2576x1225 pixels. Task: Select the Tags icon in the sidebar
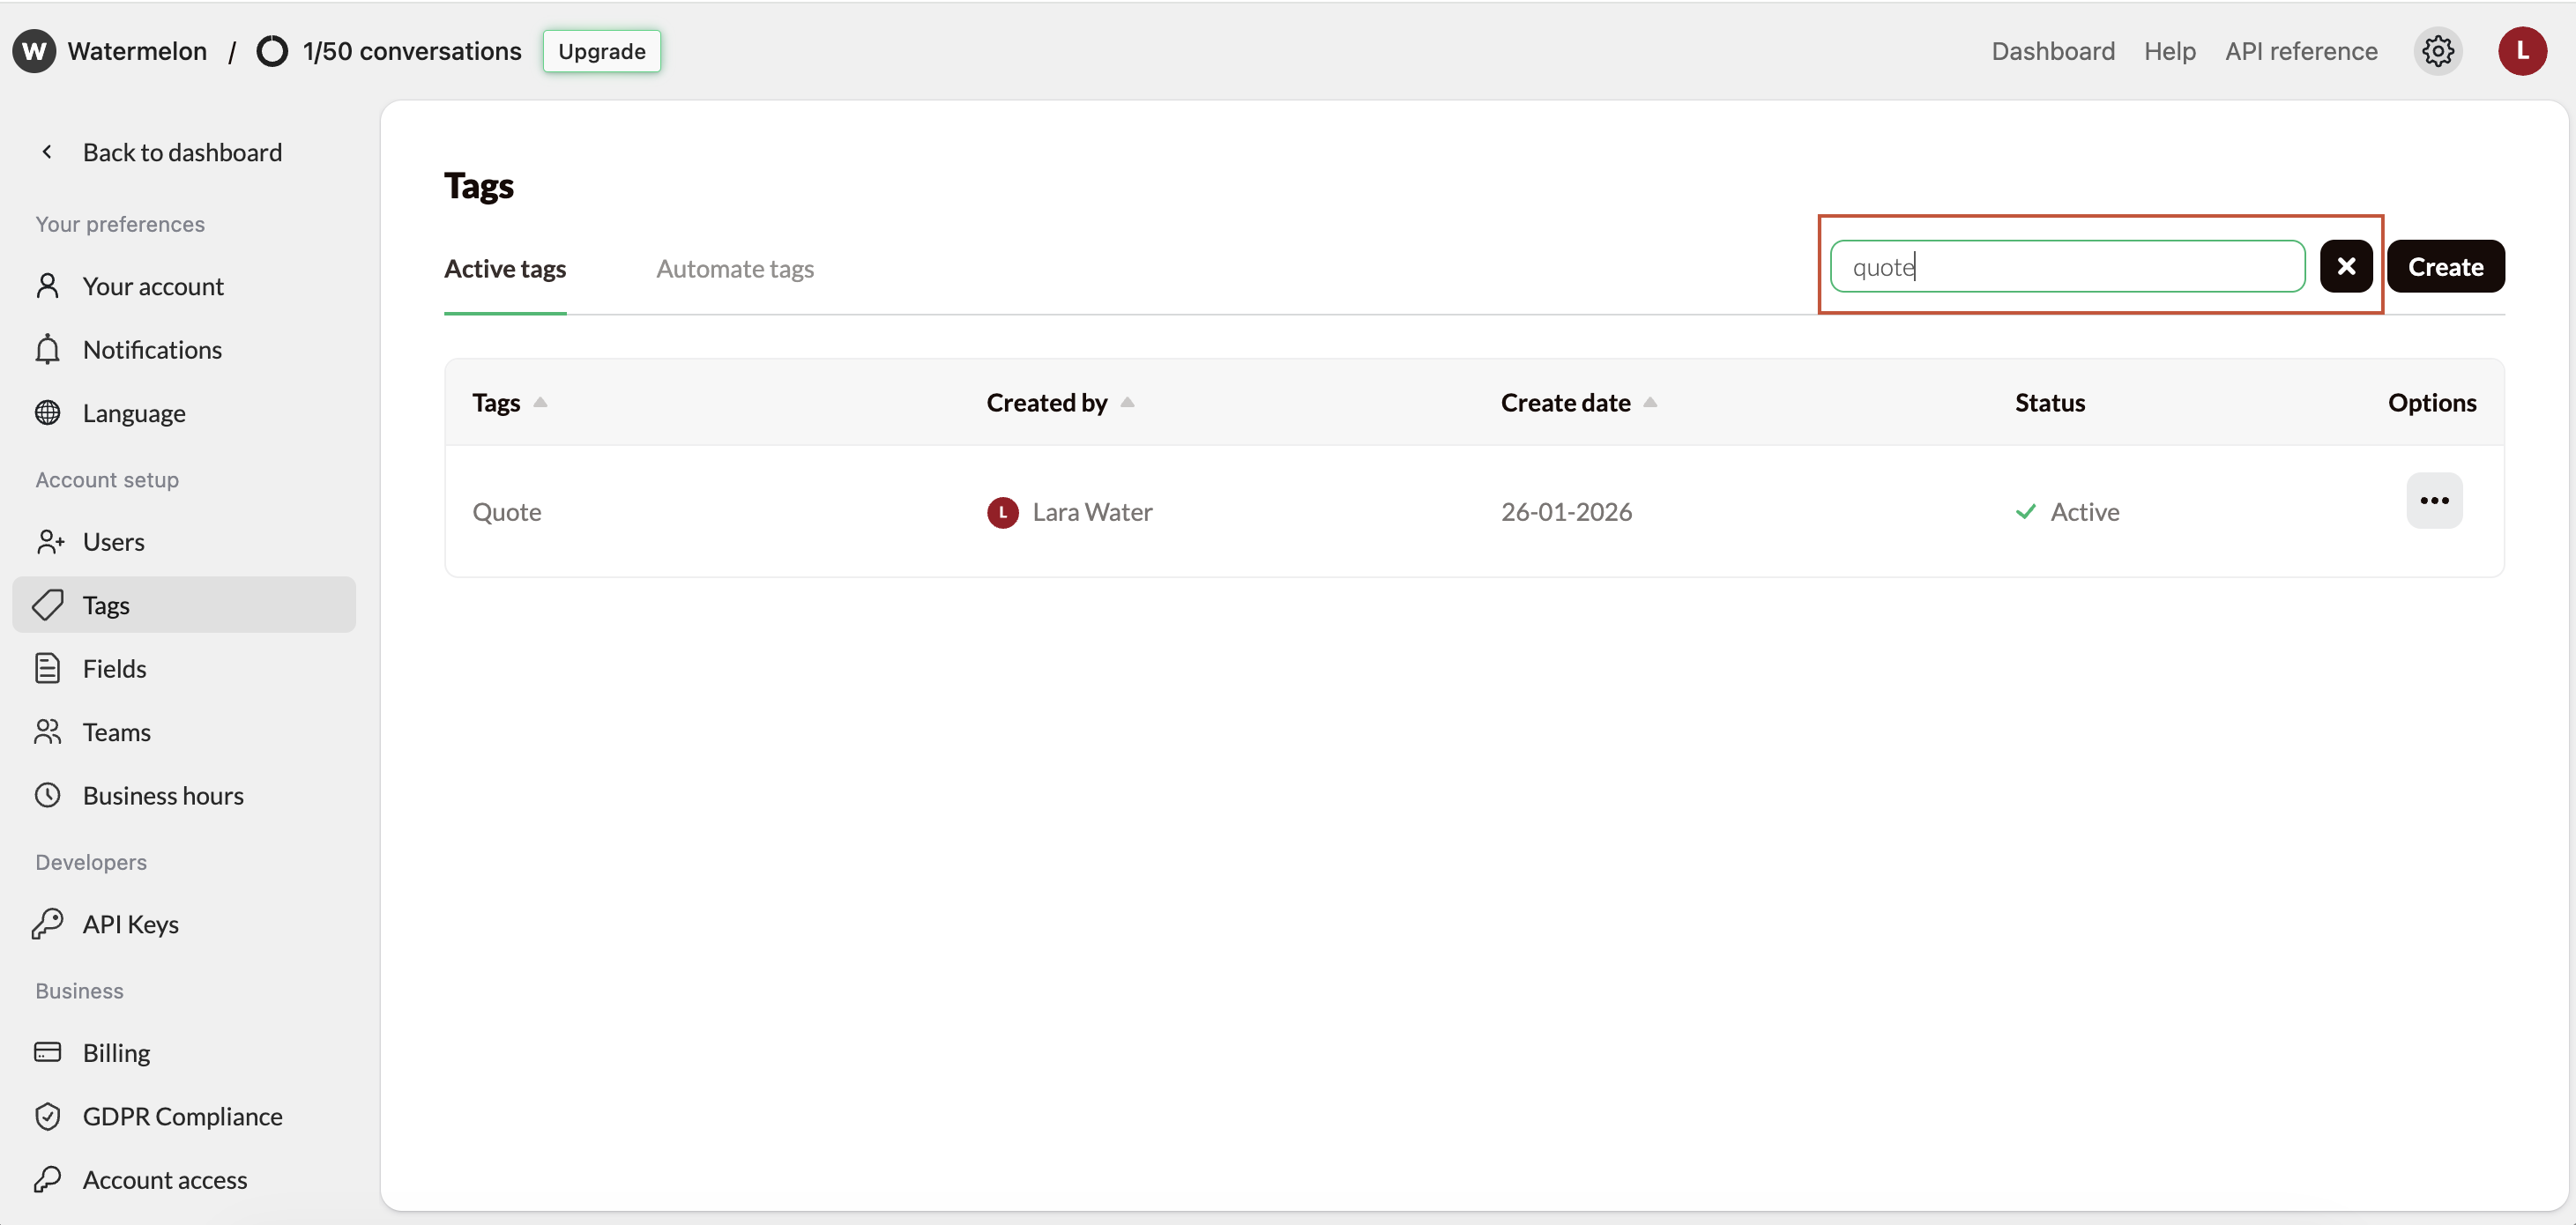(49, 605)
